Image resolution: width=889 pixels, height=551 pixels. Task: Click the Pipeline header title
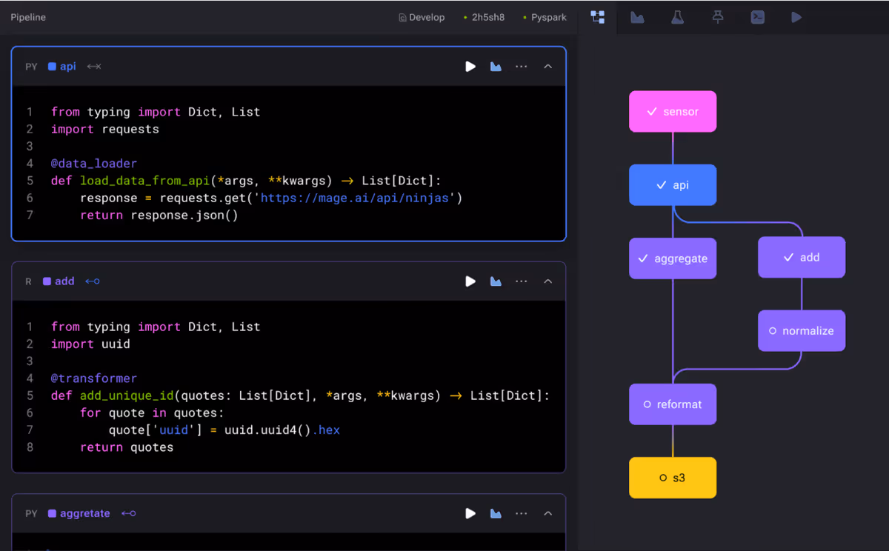pos(28,17)
